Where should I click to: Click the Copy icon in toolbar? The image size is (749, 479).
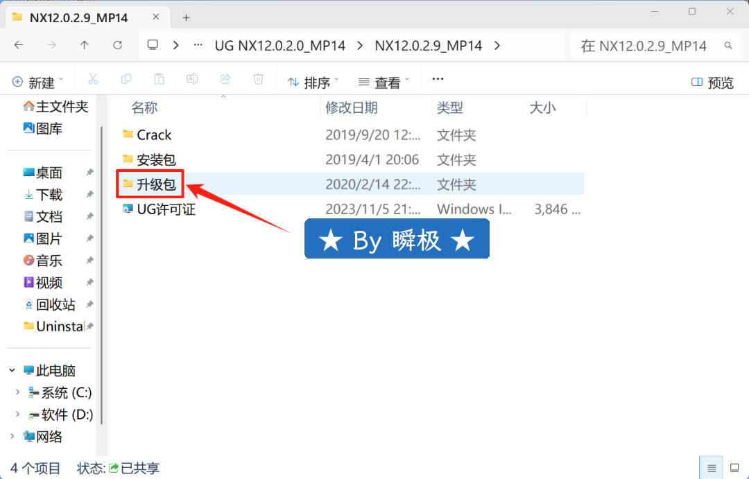coord(126,80)
